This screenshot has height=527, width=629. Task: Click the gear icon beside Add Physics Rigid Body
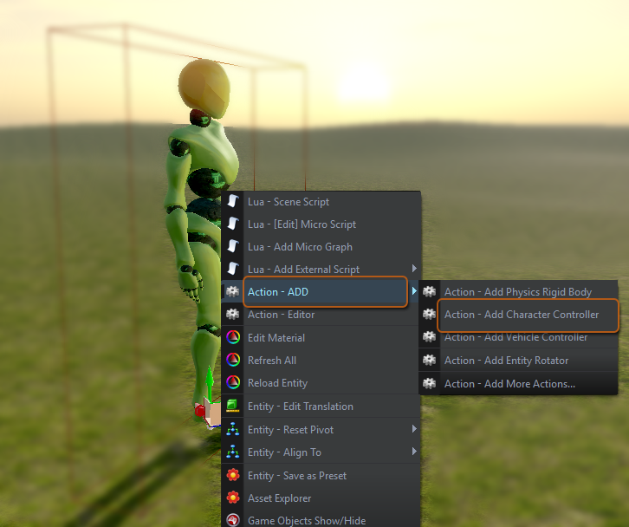click(x=429, y=291)
